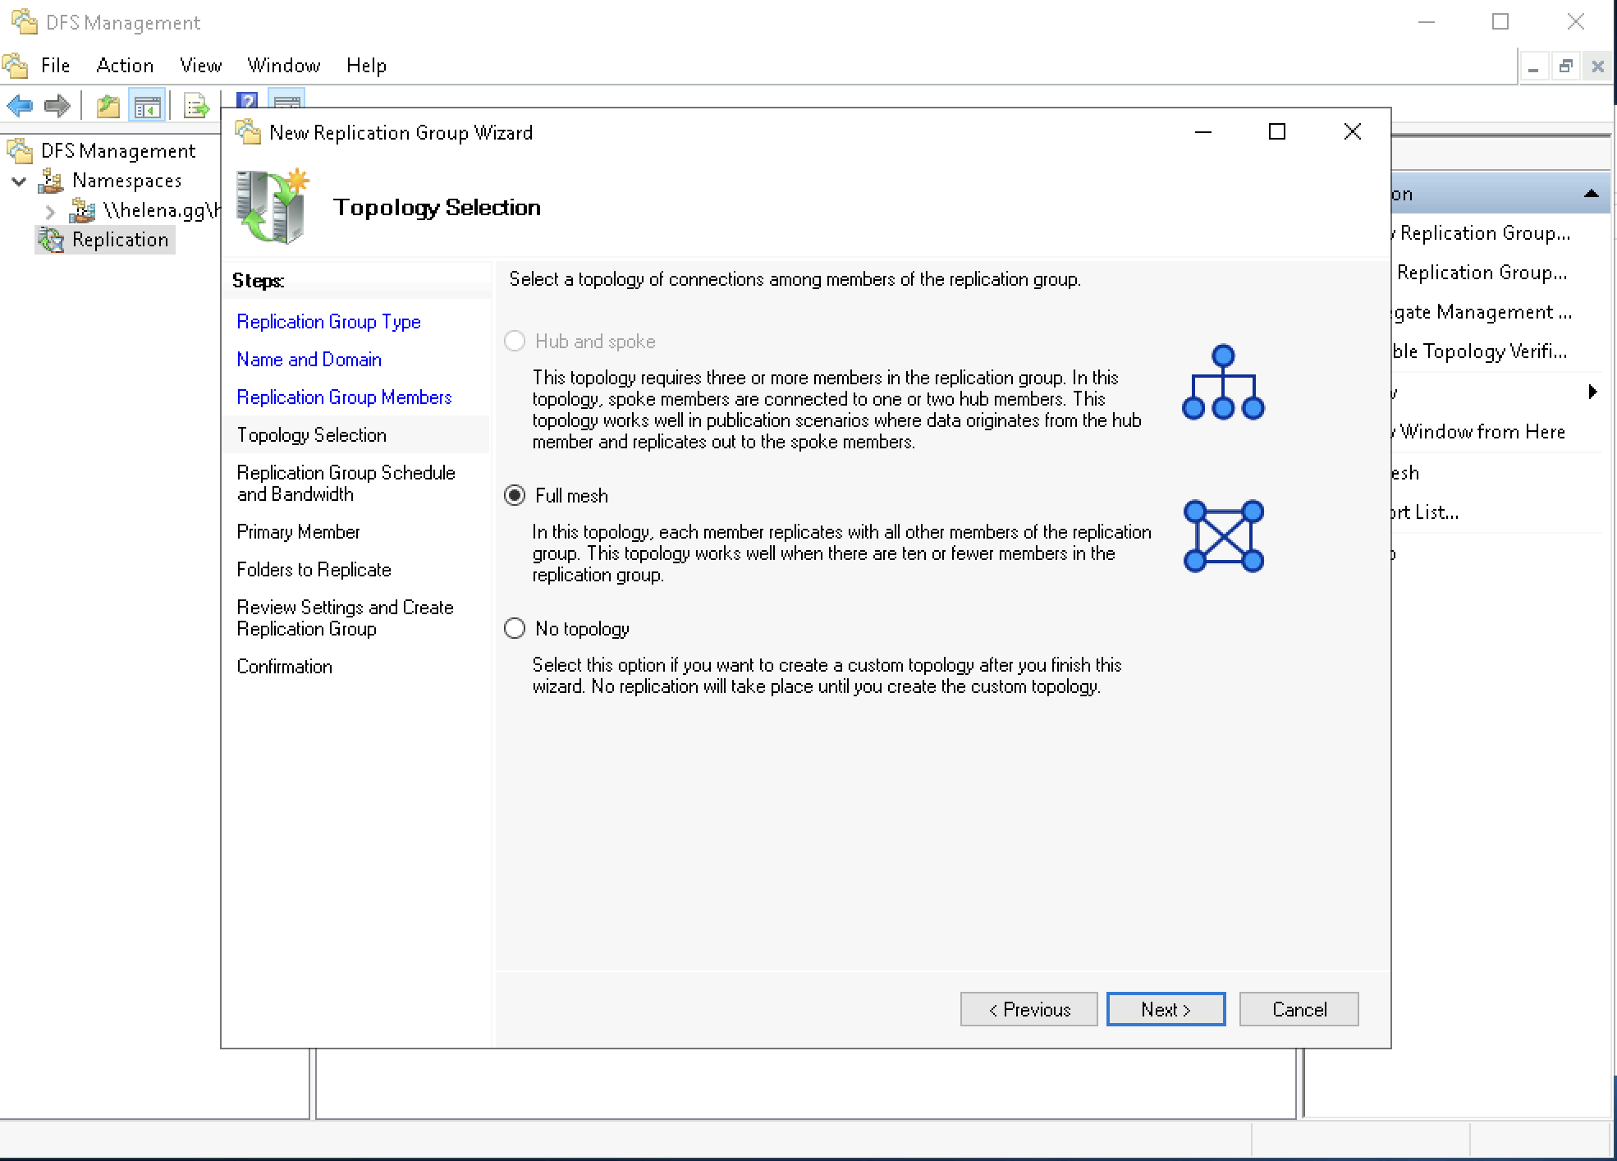1617x1161 pixels.
Task: Click the Next button
Action: click(x=1165, y=1009)
